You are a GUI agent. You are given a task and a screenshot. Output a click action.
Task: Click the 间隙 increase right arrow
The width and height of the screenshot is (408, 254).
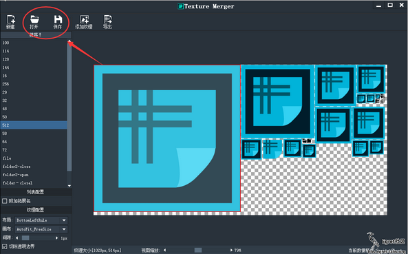coord(56,238)
